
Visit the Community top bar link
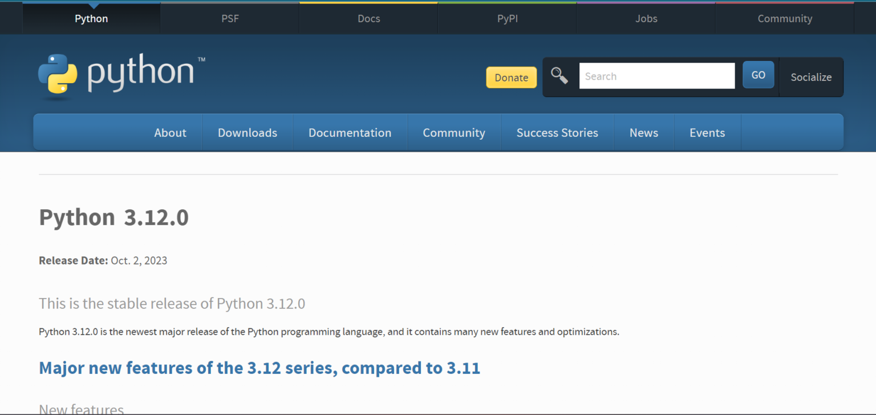click(x=784, y=18)
